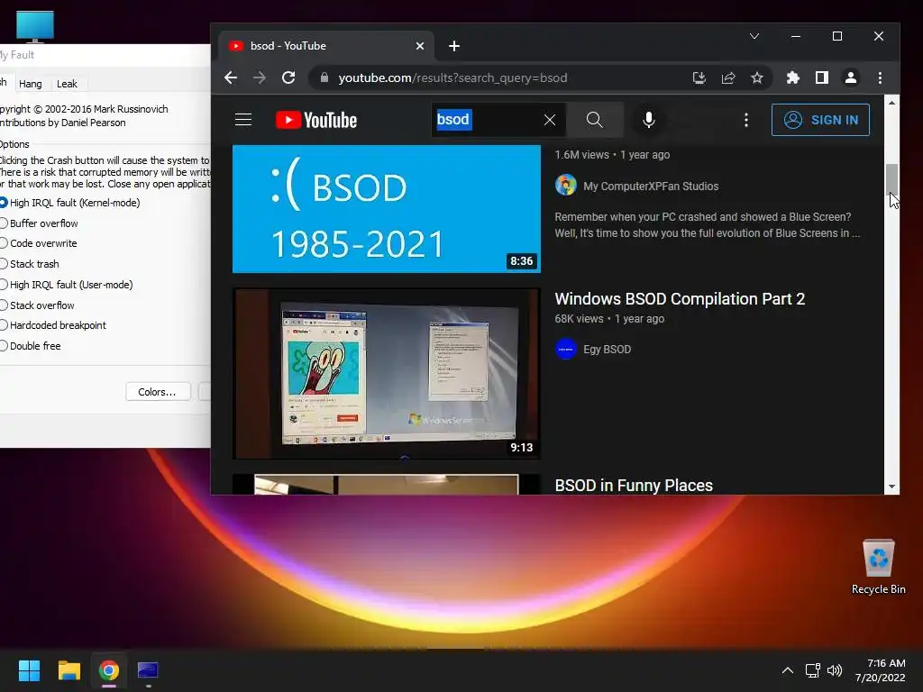
Task: Select Recycle Bin desktop icon
Action: point(878,567)
